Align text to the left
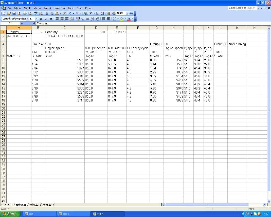271x217 pixels. click(x=57, y=19)
